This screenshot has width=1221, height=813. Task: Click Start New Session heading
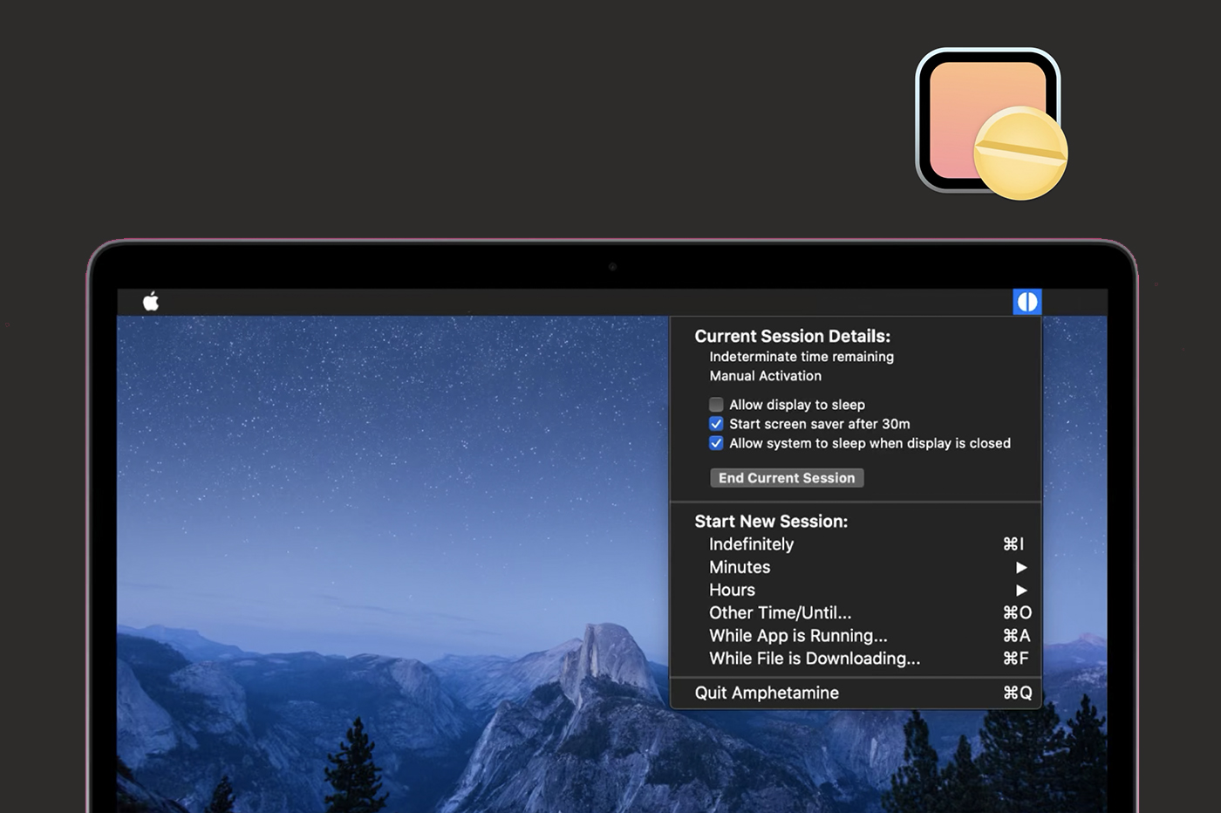(x=771, y=521)
